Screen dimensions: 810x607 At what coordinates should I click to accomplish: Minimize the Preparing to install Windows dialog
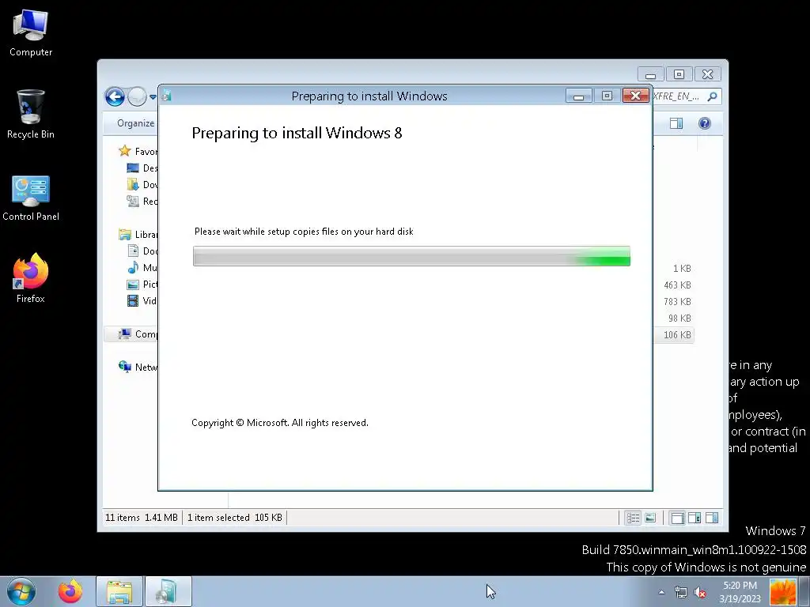coord(578,96)
